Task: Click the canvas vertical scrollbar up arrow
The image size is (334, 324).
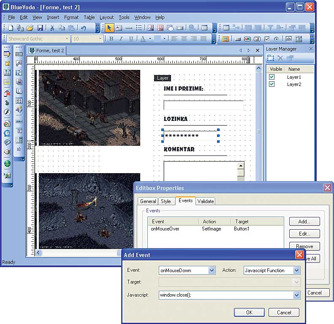Action: (258, 68)
